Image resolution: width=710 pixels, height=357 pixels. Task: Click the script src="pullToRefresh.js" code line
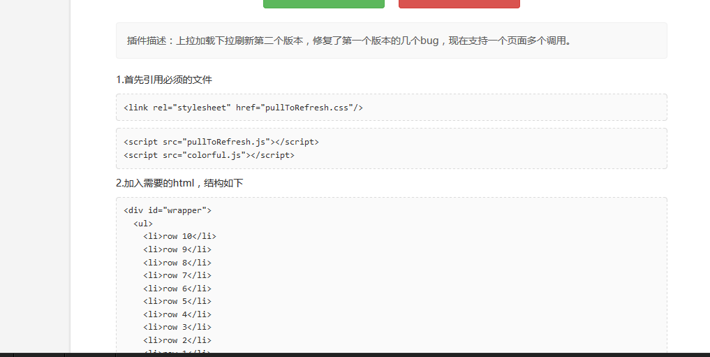pos(221,142)
